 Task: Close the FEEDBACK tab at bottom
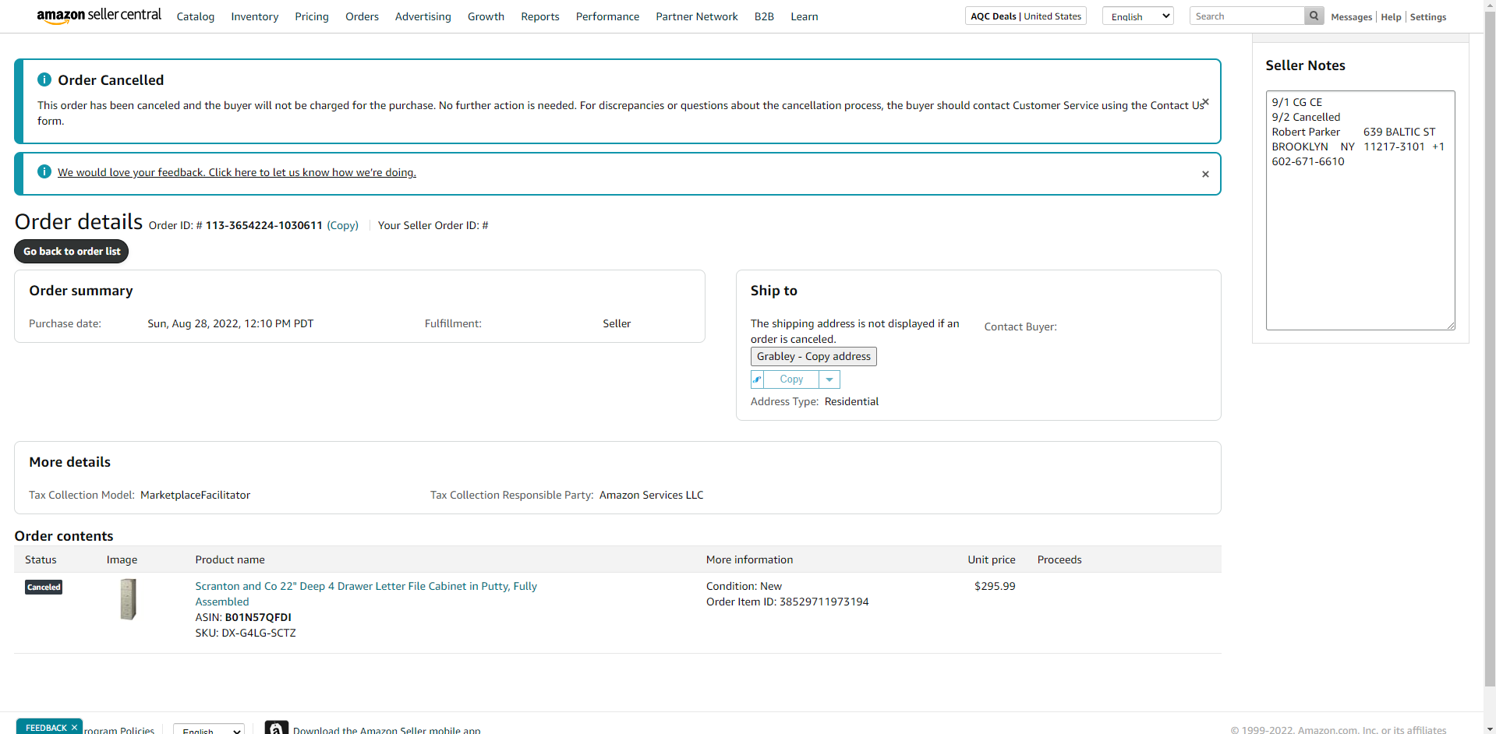click(75, 727)
